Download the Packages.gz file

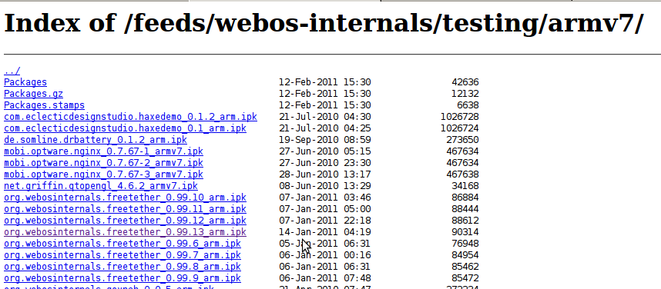[33, 94]
